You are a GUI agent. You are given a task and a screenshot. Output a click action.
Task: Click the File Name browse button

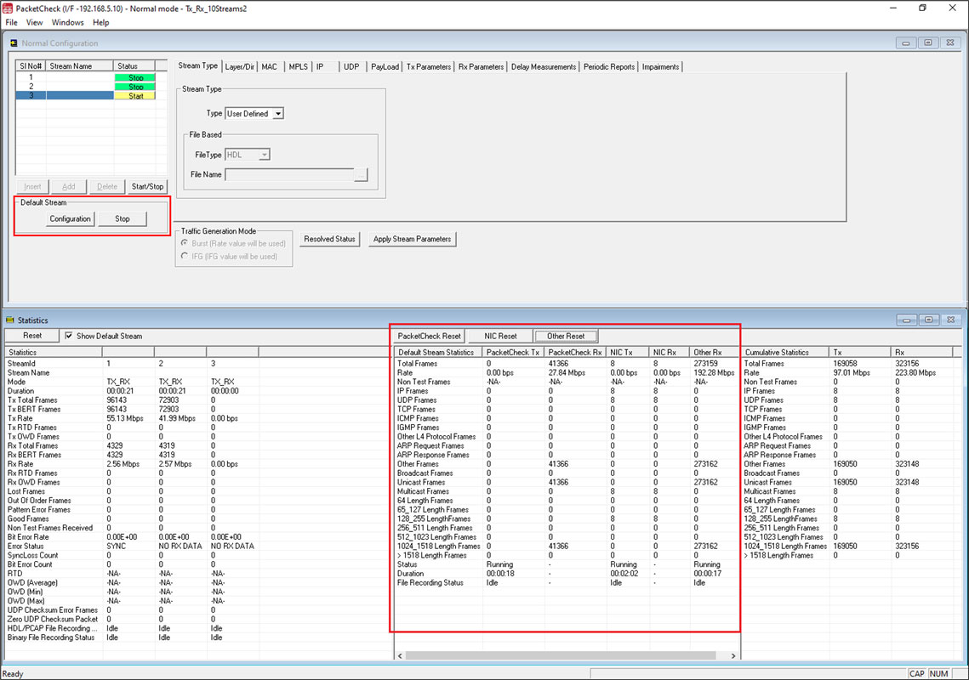[361, 175]
